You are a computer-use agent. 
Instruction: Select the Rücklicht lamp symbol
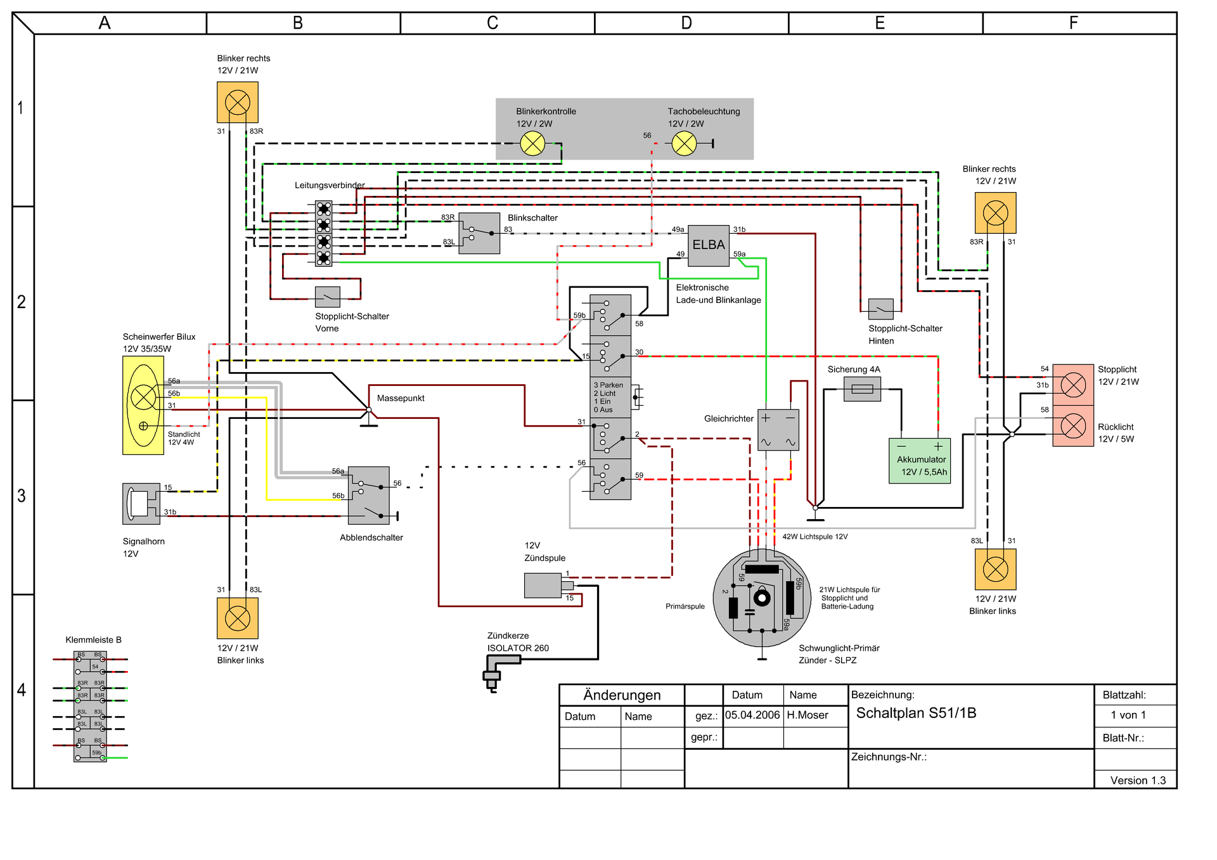point(1072,426)
